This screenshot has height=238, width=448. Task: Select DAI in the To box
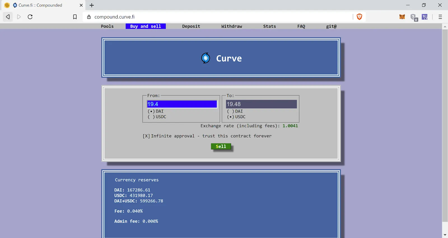click(x=230, y=111)
